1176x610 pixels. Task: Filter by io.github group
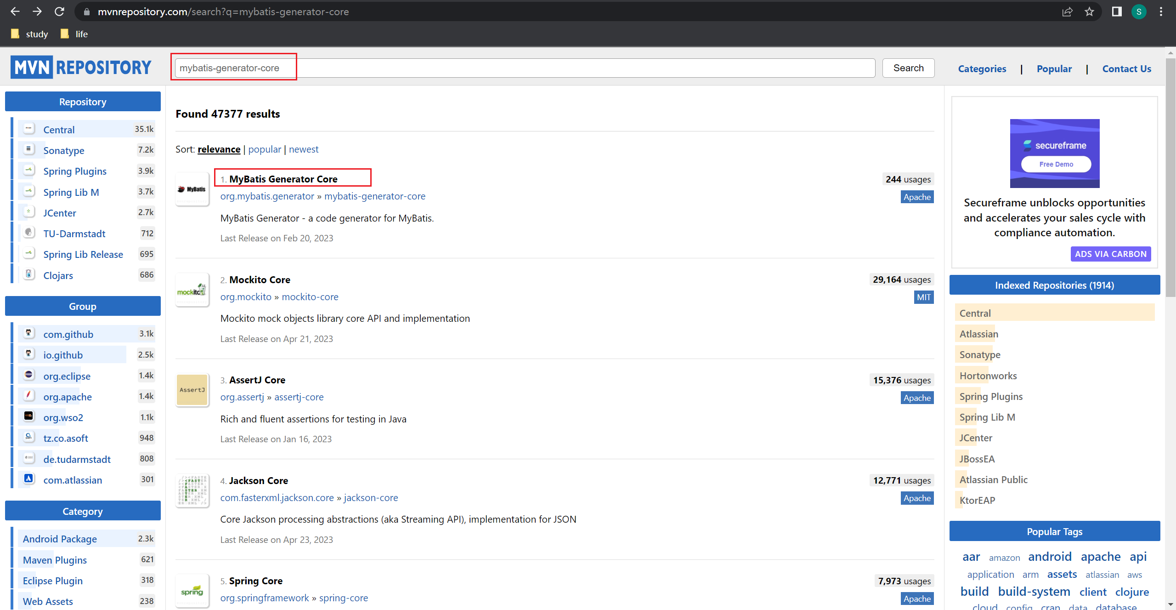coord(63,355)
